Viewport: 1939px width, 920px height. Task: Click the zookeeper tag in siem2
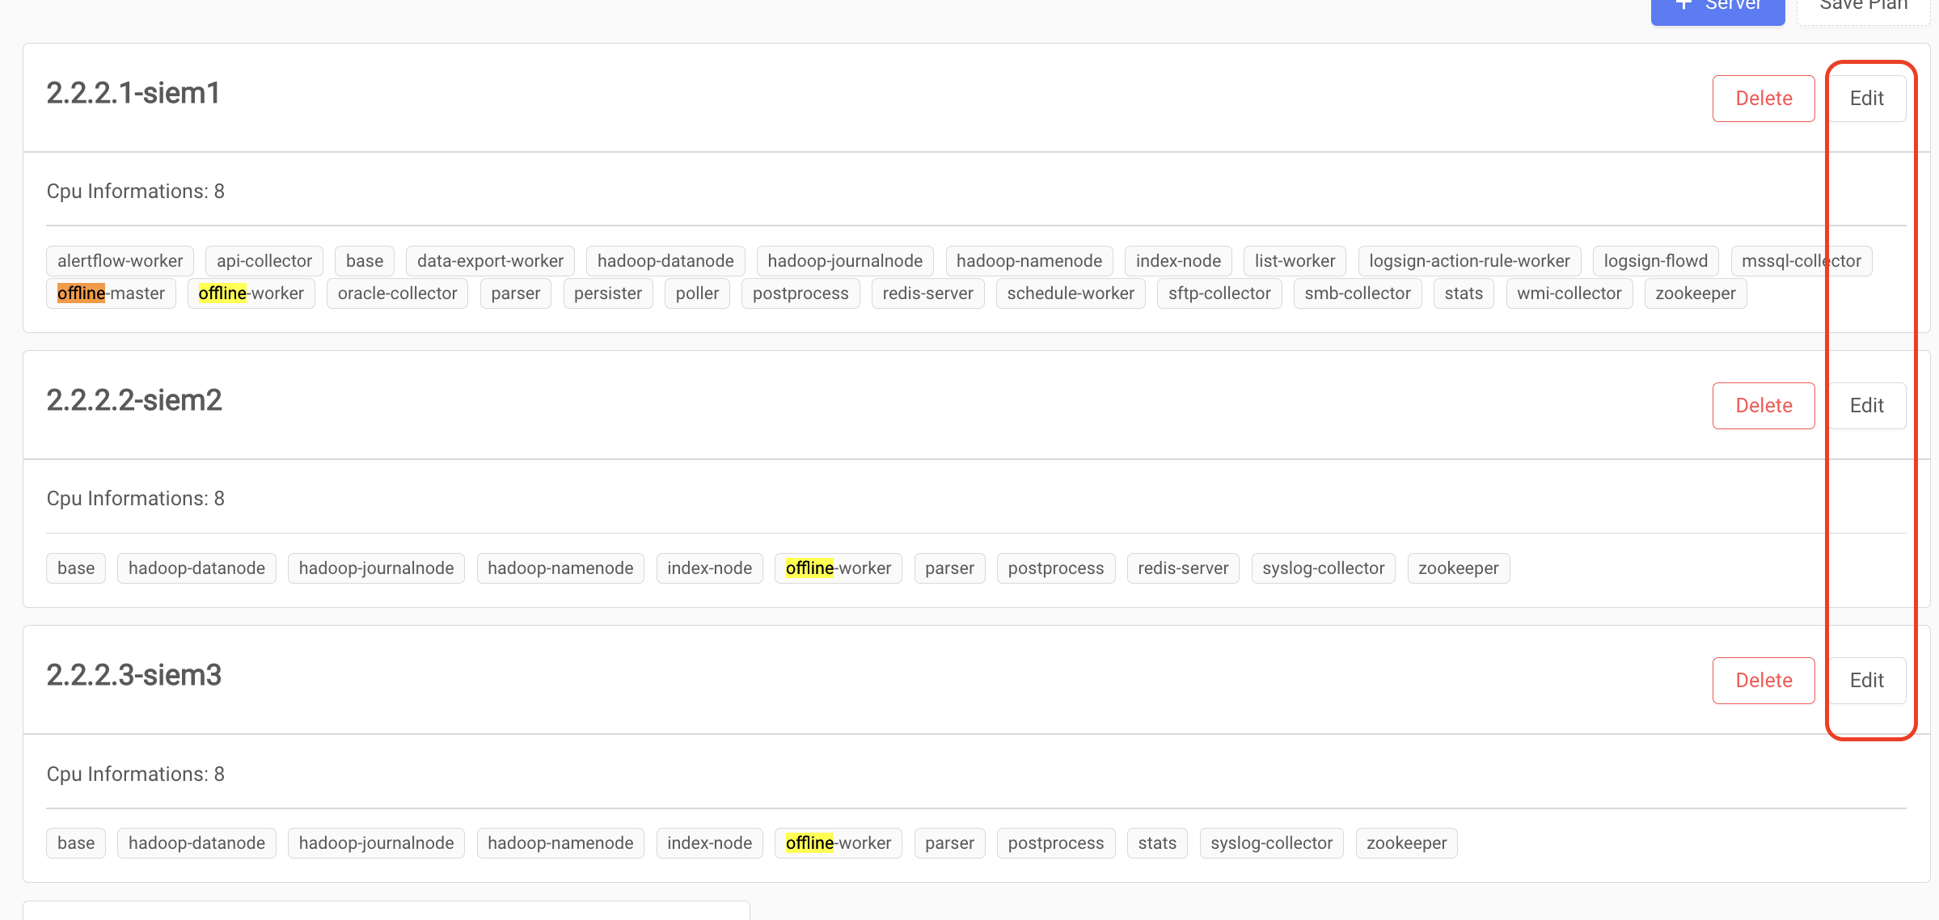(1459, 568)
